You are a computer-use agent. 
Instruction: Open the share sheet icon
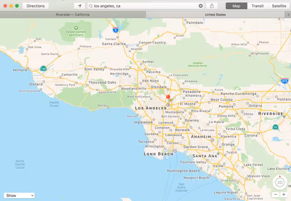(212, 6)
